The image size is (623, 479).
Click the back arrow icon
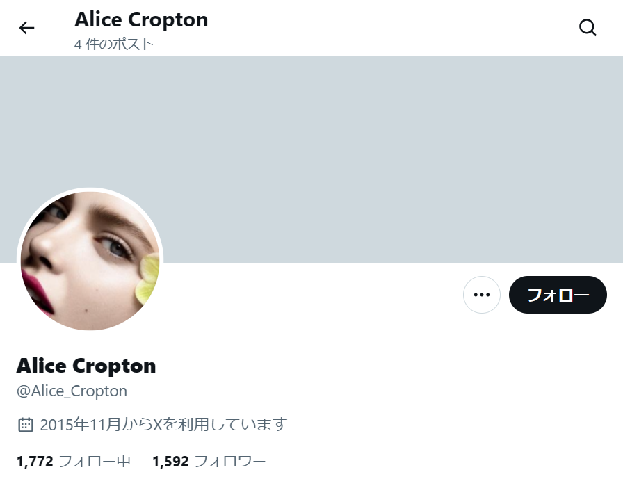[26, 28]
